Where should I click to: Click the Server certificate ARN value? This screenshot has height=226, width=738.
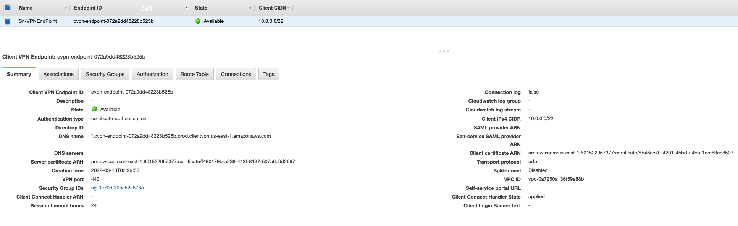pos(193,162)
